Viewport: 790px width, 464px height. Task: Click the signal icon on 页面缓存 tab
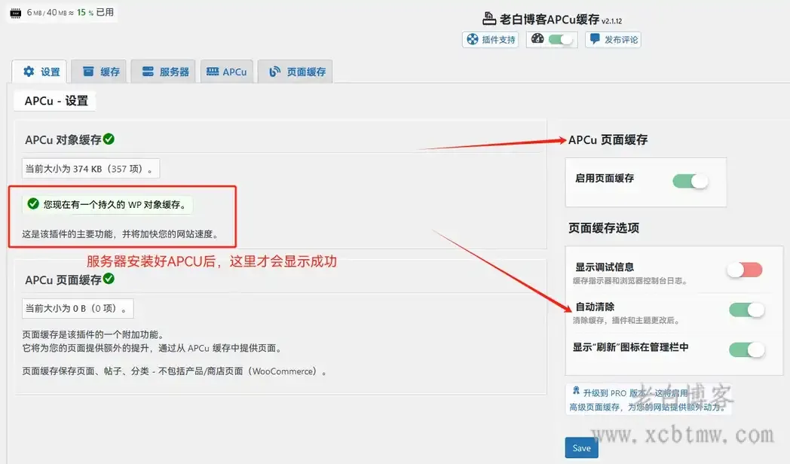point(273,72)
